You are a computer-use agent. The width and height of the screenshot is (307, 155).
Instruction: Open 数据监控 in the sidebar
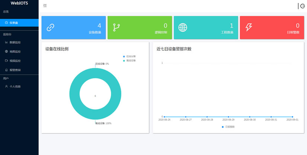coord(15,42)
